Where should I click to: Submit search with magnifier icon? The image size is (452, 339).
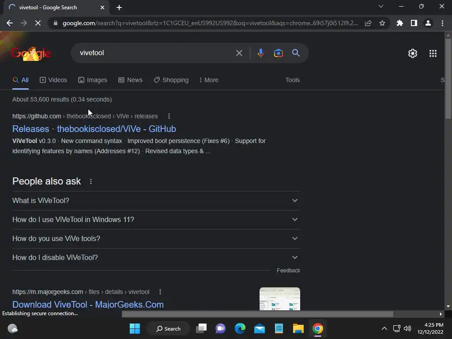pyautogui.click(x=296, y=53)
